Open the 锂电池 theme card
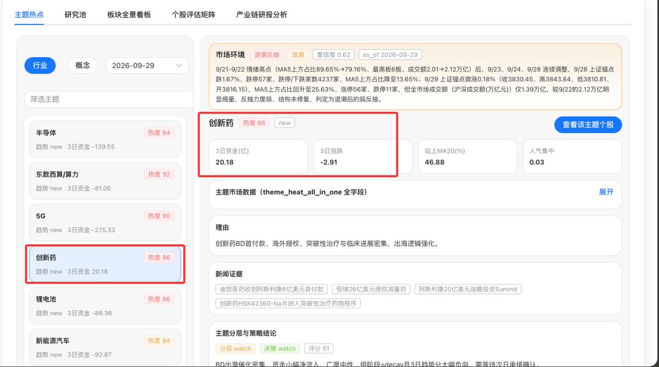Screen dimensions: 659x367 pos(105,306)
